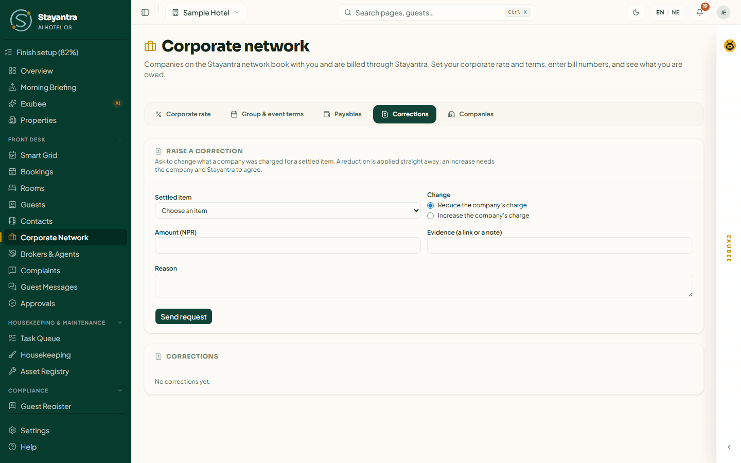This screenshot has width=741, height=463.
Task: Open Settings from sidebar
Action: [x=65, y=431]
